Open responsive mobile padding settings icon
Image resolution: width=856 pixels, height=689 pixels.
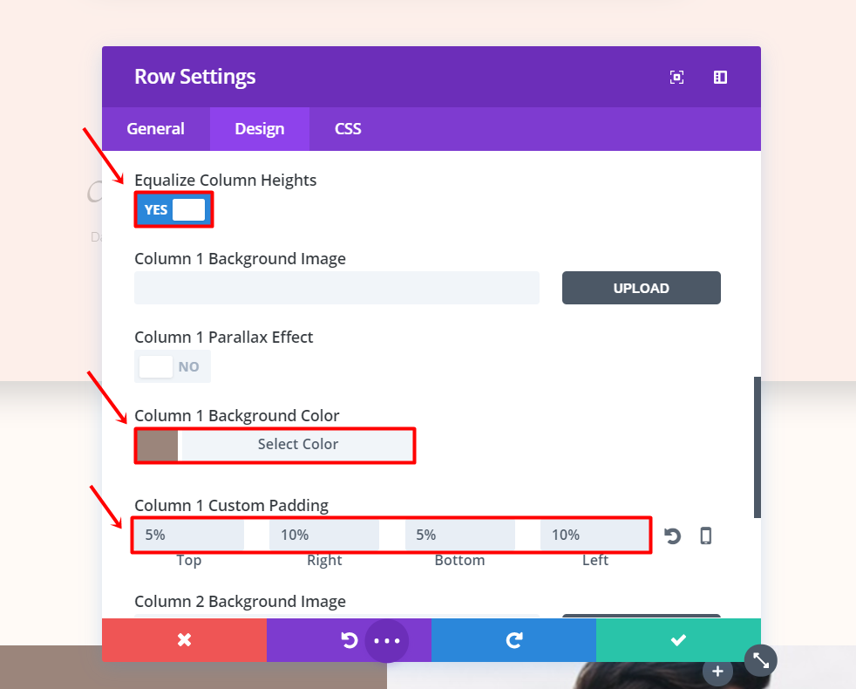click(706, 536)
